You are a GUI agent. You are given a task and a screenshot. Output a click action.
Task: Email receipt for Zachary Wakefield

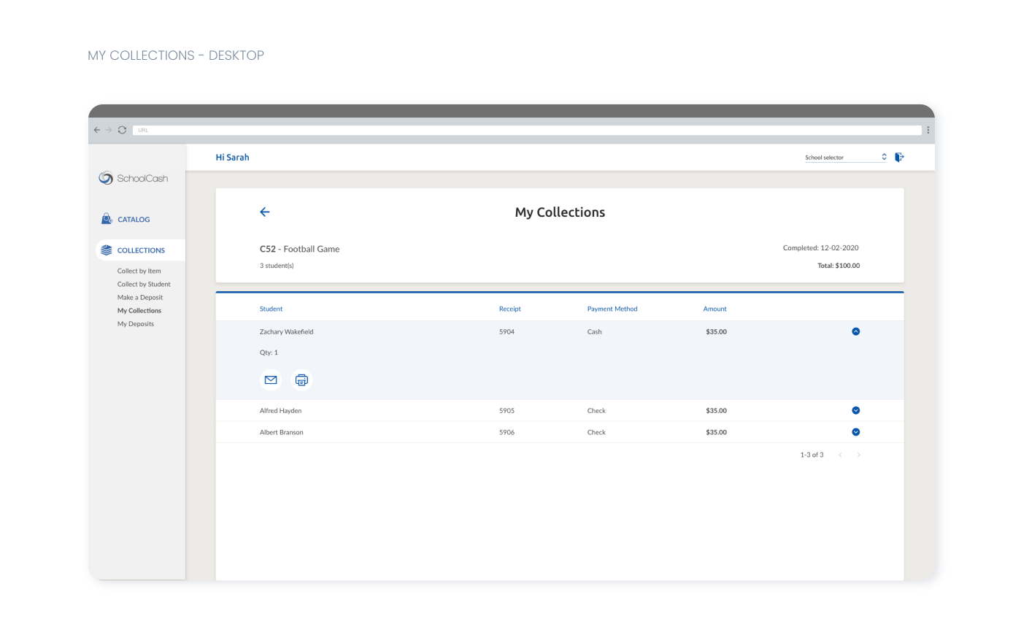click(x=271, y=379)
